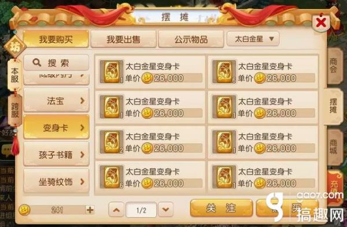Select card icon with quantity 2
Viewport: 347px width, 227px height.
(x=112, y=142)
